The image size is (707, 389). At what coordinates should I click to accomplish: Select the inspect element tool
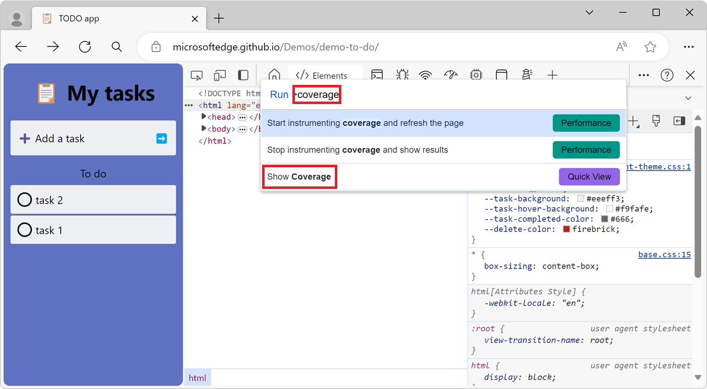196,74
